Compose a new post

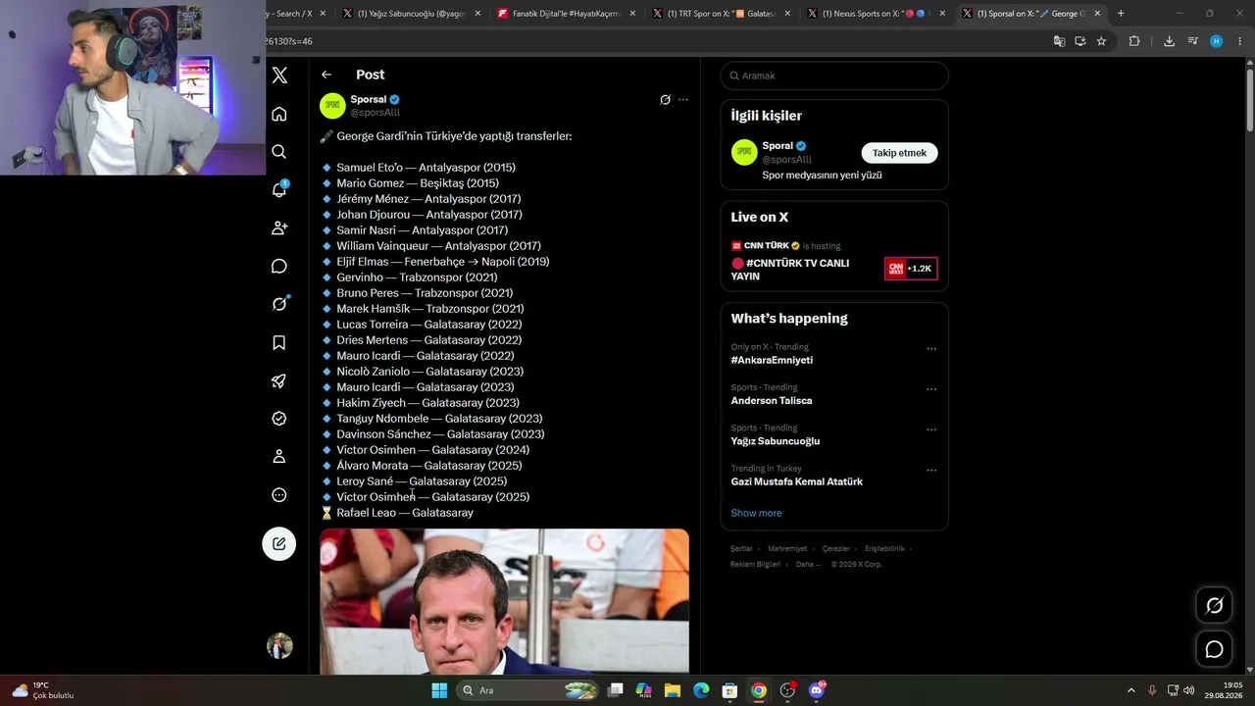pyautogui.click(x=279, y=544)
